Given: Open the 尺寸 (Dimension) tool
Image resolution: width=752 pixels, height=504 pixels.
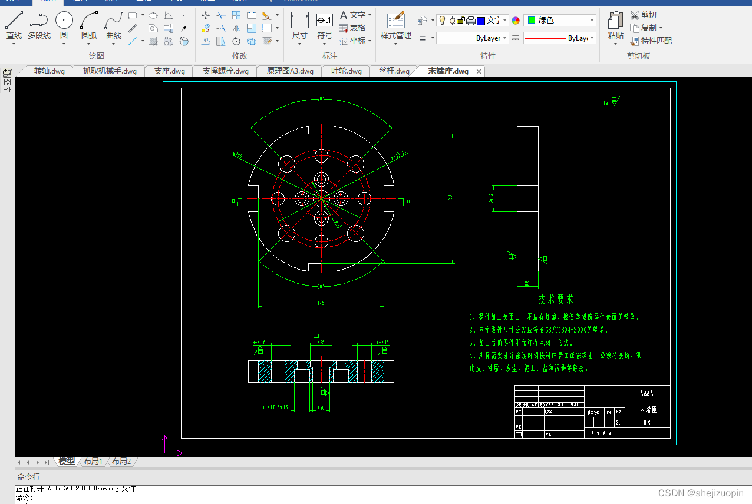Looking at the screenshot, I should coord(300,27).
